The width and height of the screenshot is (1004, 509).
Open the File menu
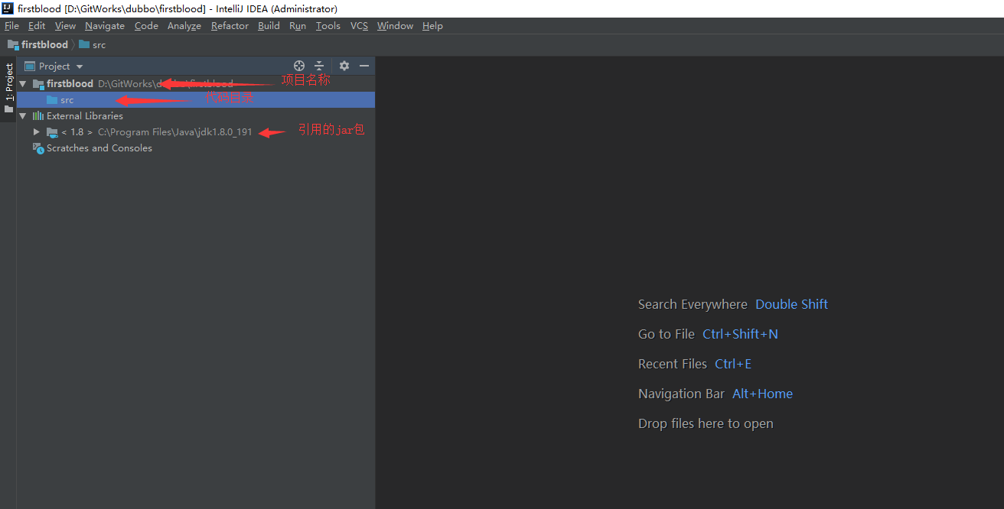pyautogui.click(x=11, y=25)
